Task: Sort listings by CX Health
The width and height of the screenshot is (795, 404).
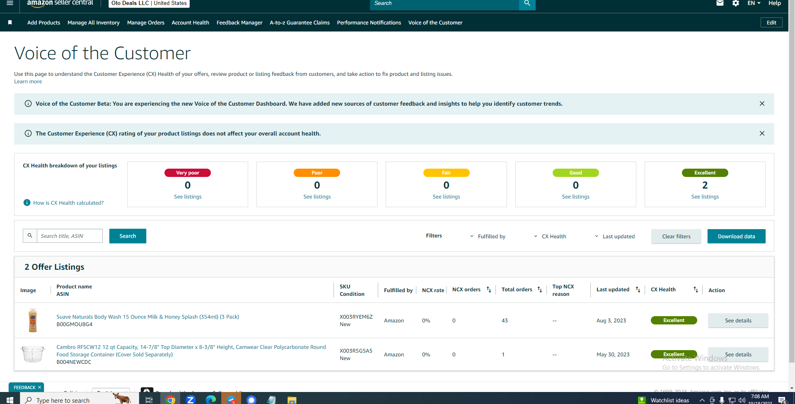Action: (x=696, y=290)
